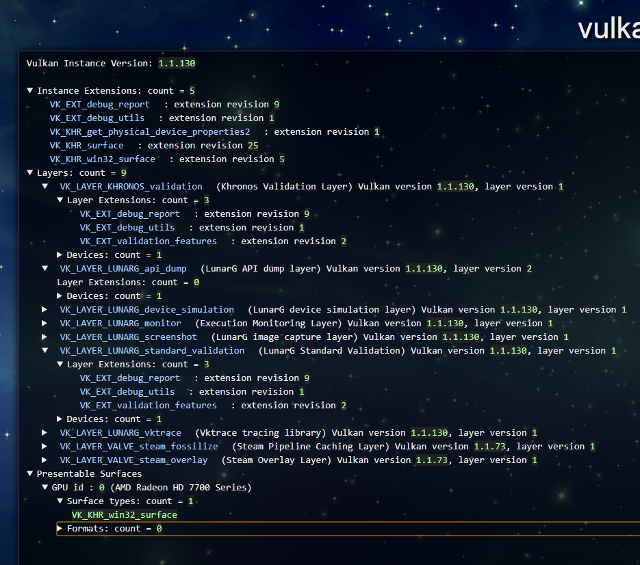This screenshot has width=640, height=565.
Task: Collapse the Surface types list
Action: tap(60, 501)
